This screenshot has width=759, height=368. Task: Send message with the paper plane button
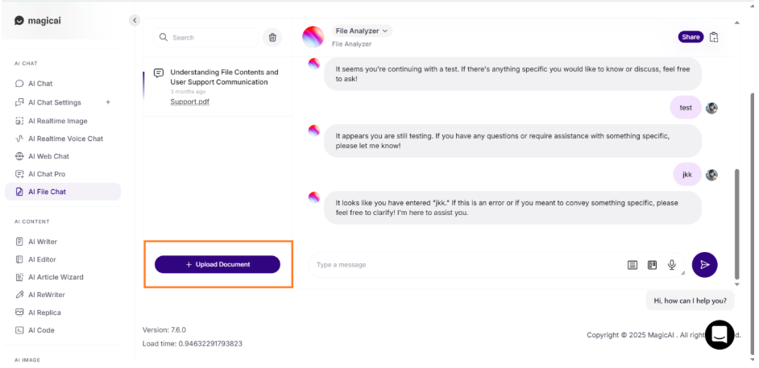click(704, 264)
